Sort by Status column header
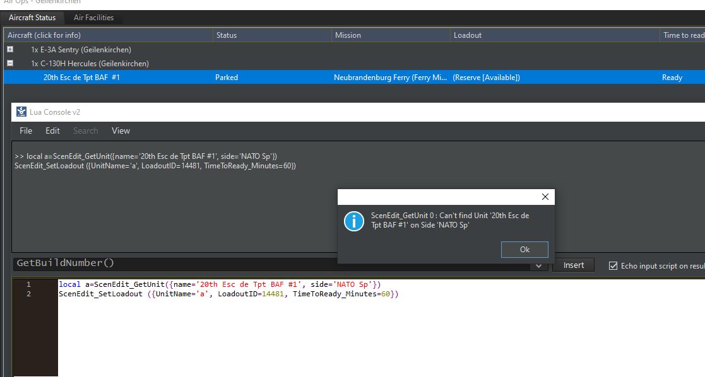Image resolution: width=705 pixels, height=377 pixels. 272,35
